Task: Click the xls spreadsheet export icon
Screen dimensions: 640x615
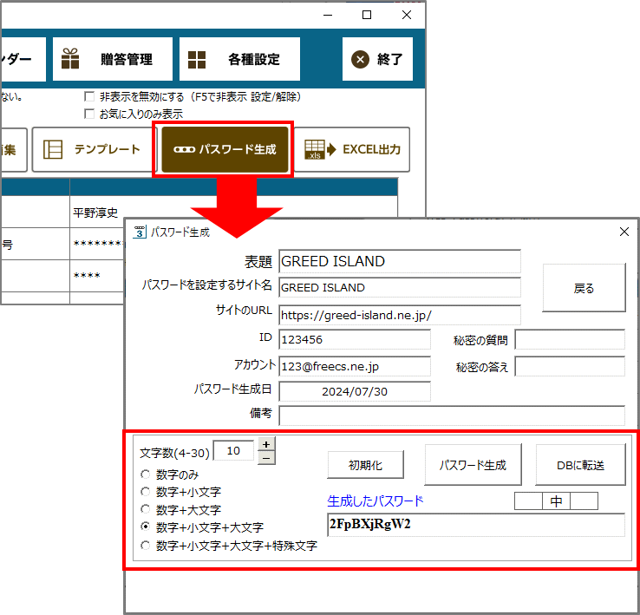Action: click(x=320, y=149)
